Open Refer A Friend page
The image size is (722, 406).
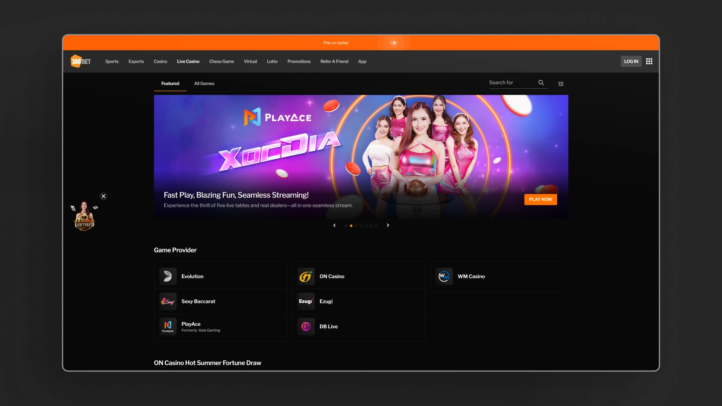[x=334, y=61]
